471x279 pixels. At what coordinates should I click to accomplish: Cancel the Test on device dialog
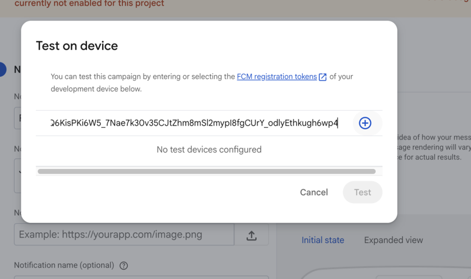point(313,192)
